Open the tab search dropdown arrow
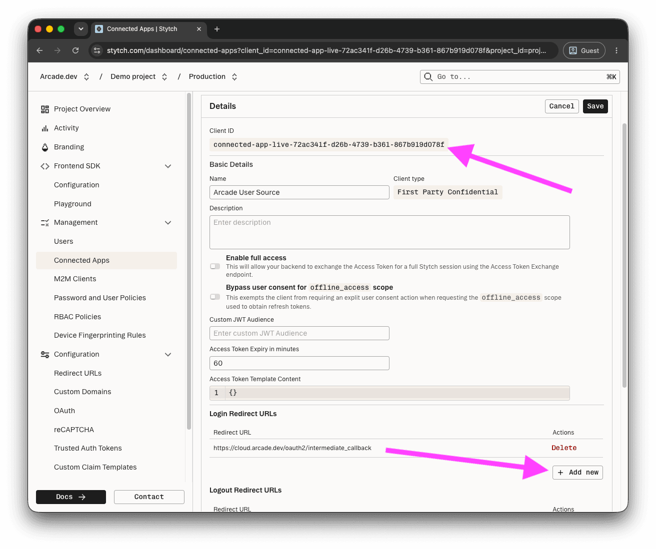This screenshot has height=549, width=656. [x=81, y=29]
